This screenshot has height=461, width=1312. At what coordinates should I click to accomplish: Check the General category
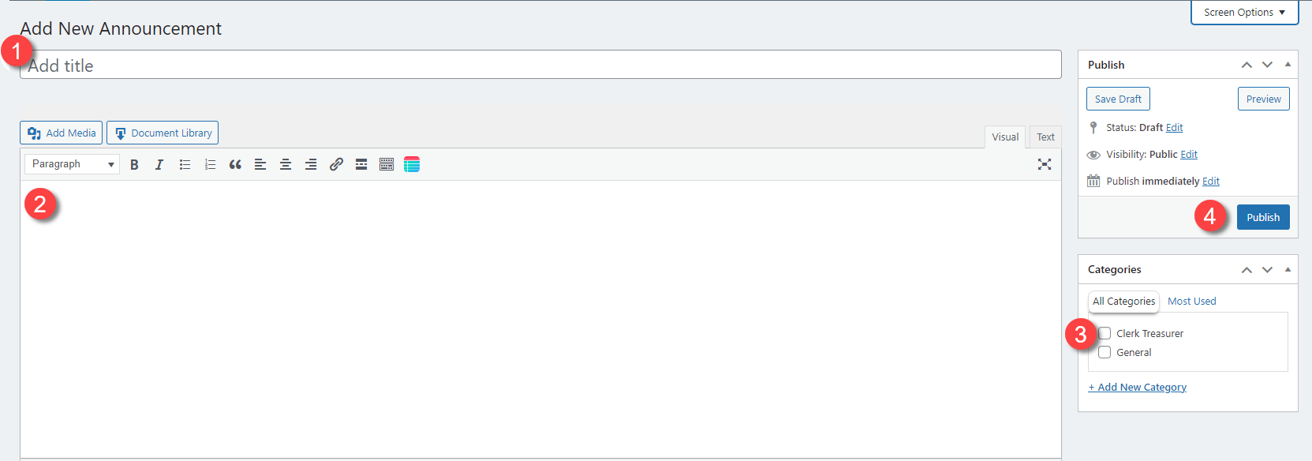coord(1105,352)
